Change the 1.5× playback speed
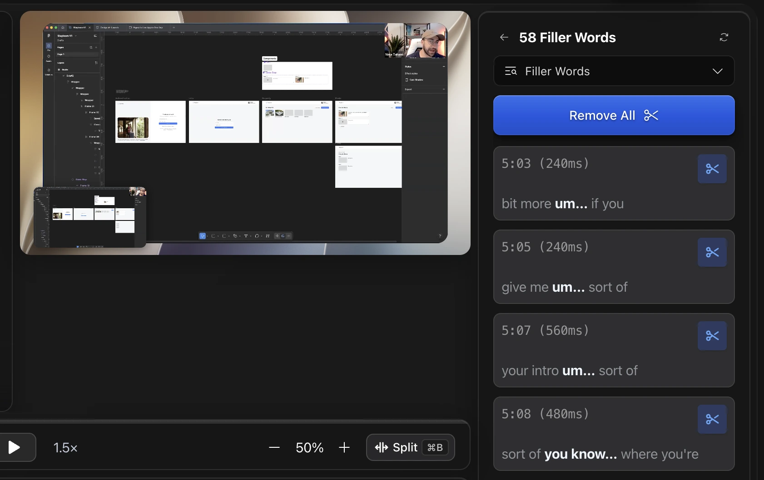This screenshot has width=764, height=480. (x=65, y=448)
